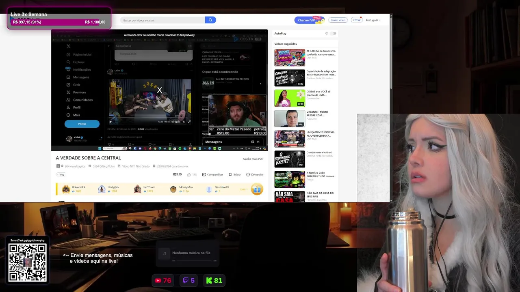
Task: Click the Denunciar report button
Action: tap(255, 174)
